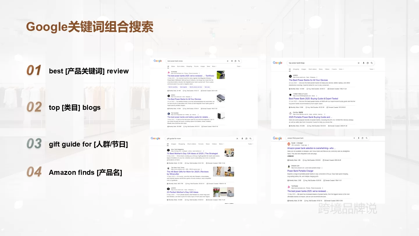
Task: Open Guardian 'best power banks and battery packs' link
Action: [x=189, y=117]
